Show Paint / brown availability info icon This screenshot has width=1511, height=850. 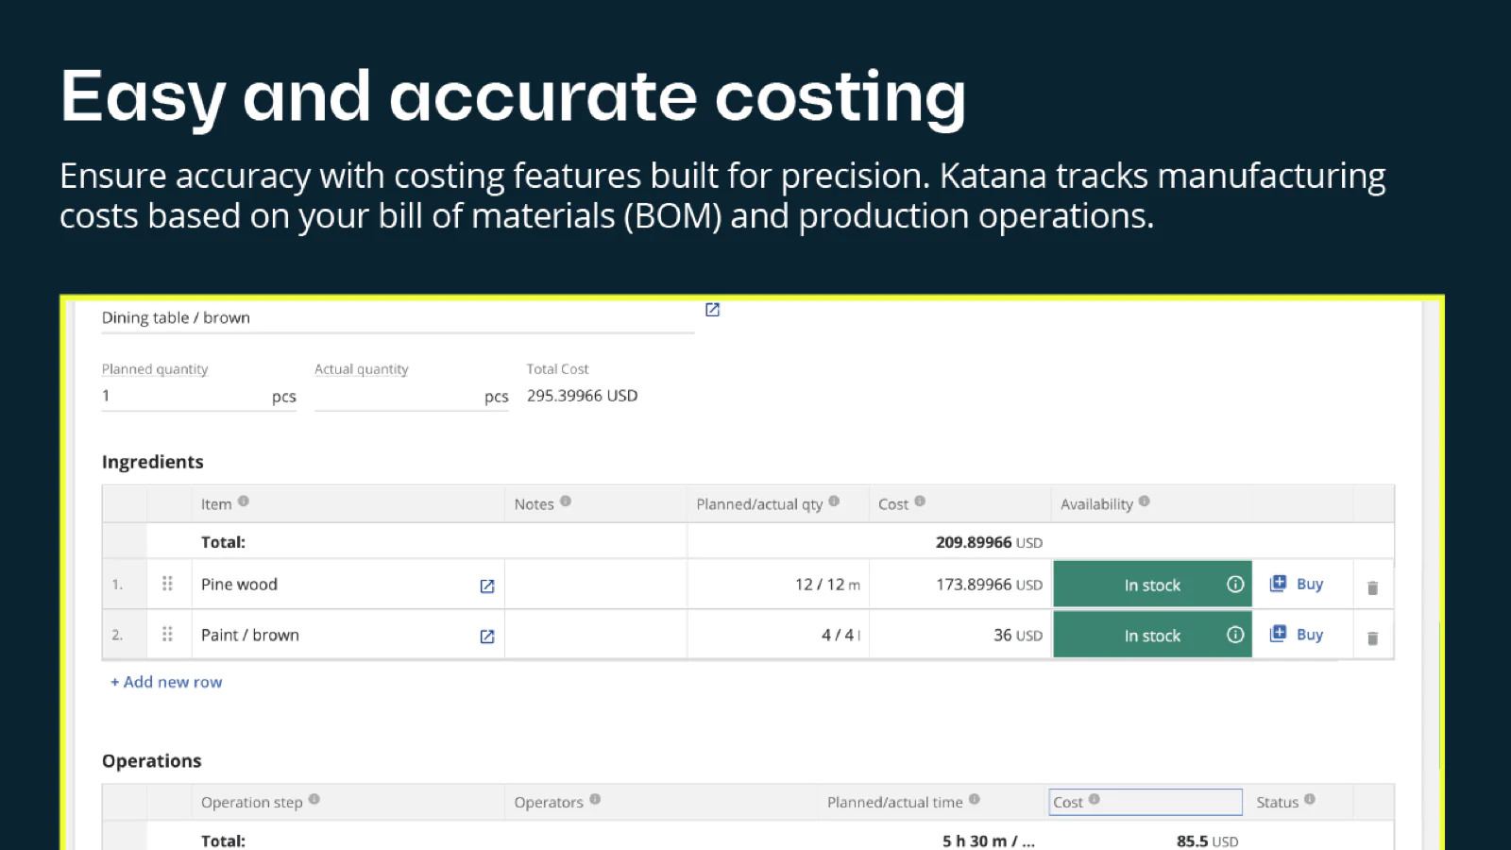click(x=1235, y=635)
